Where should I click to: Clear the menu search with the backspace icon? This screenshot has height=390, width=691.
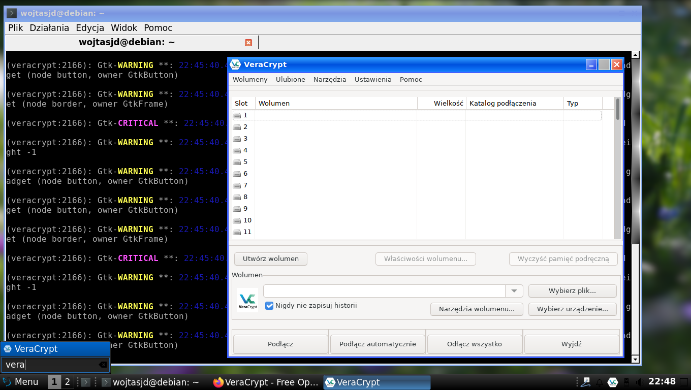click(x=103, y=365)
